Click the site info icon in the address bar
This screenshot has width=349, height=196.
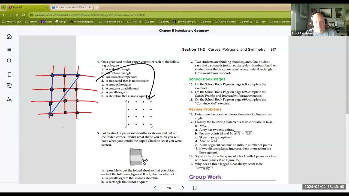[32, 15]
